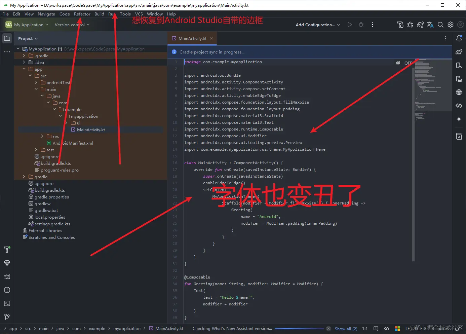Click Show all (2) background tasks link
Screen dimensions: 466x334
346,329
